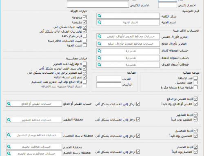Click the القائمة العربي input field

coord(109,79)
